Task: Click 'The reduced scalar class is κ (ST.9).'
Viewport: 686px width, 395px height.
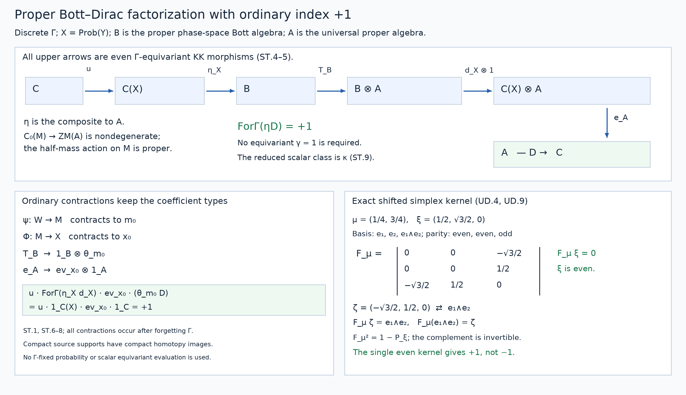Action: point(306,158)
